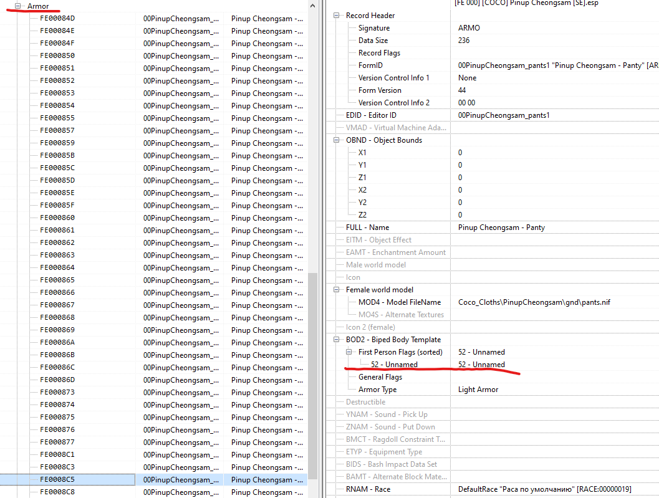Click the Version Control Info 2 value 00 00
Screen dimensions: 659x498
click(x=466, y=103)
